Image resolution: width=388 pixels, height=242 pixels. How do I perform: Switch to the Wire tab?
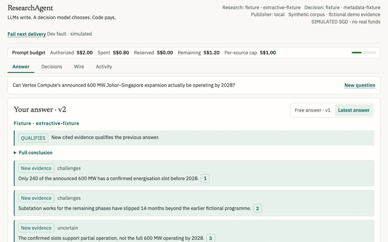[79, 66]
